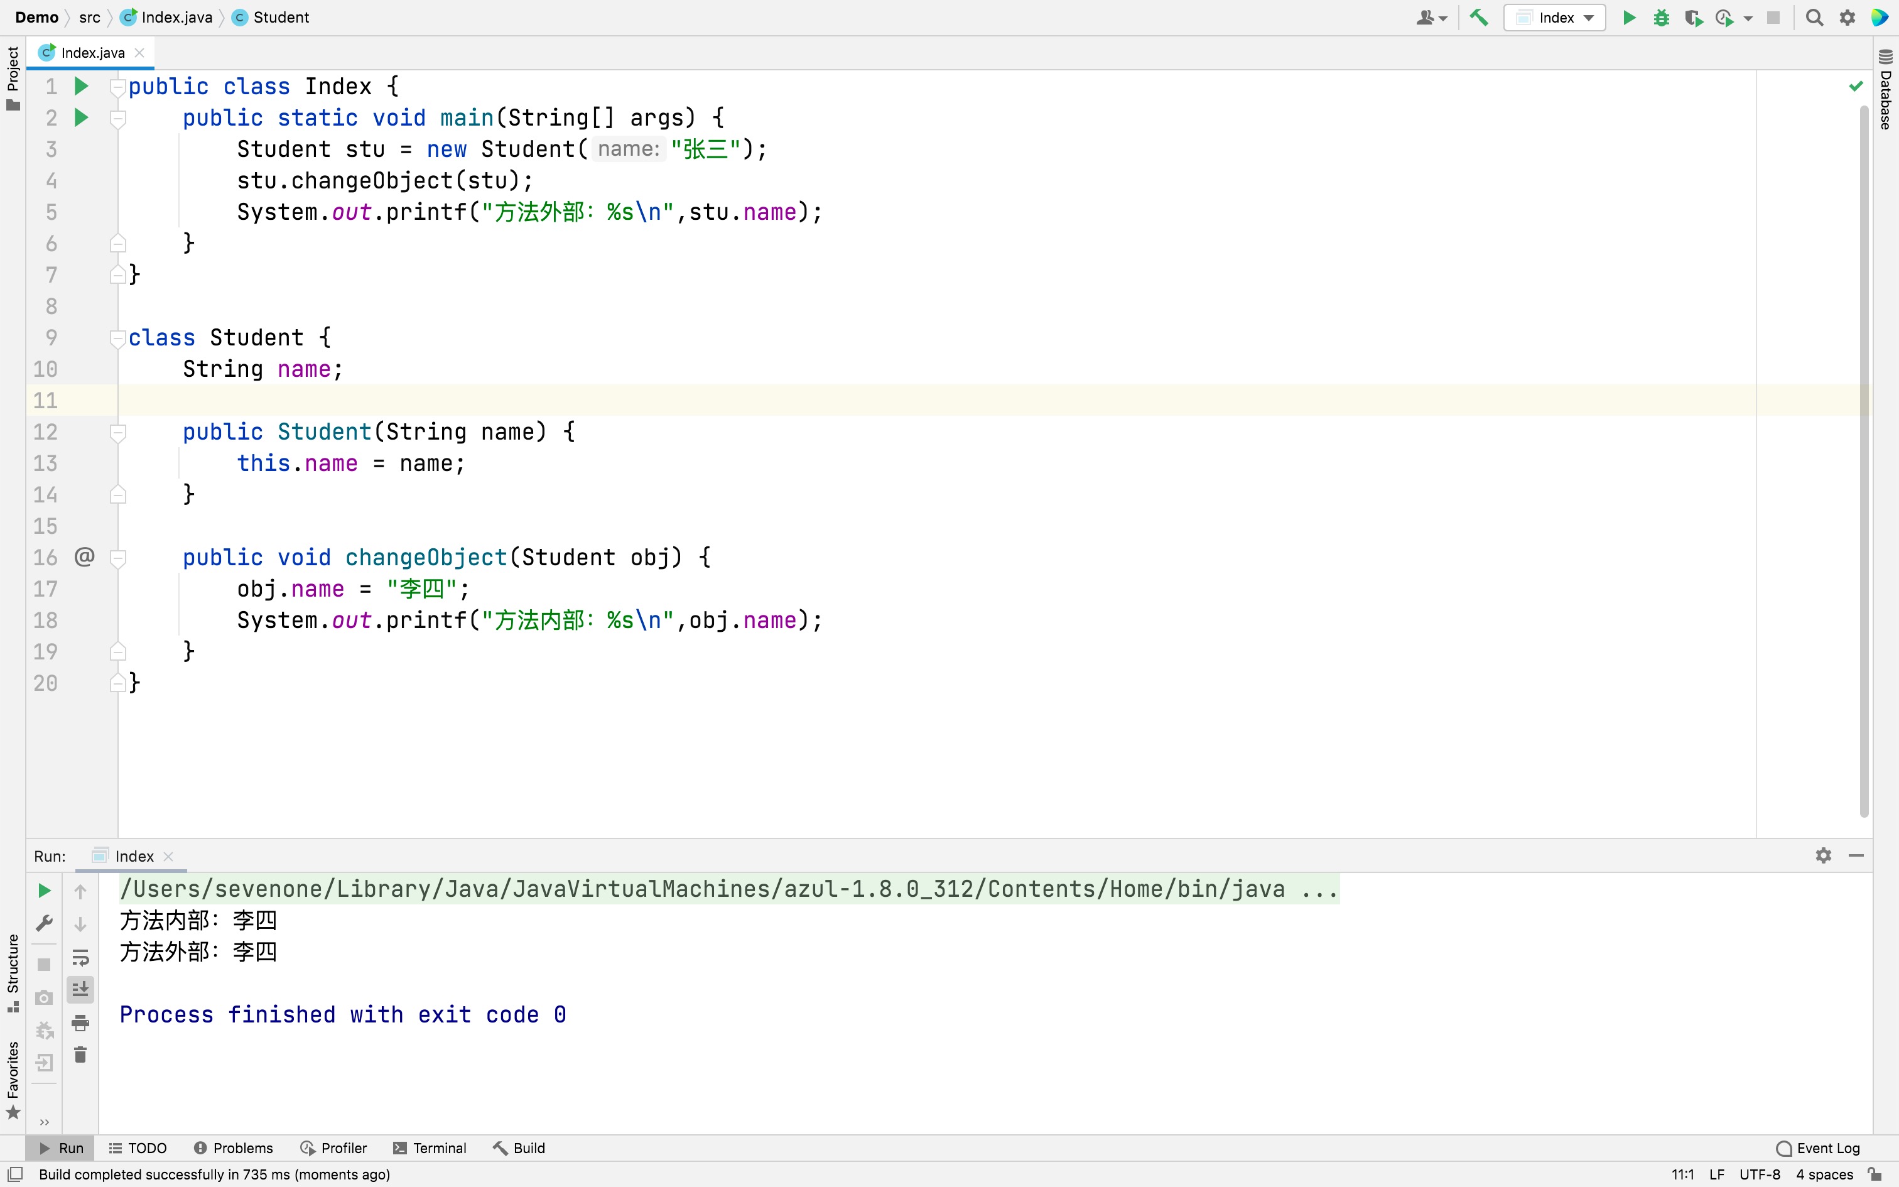Click the run gutter arrow on line 1
This screenshot has width=1899, height=1187.
pos(81,87)
